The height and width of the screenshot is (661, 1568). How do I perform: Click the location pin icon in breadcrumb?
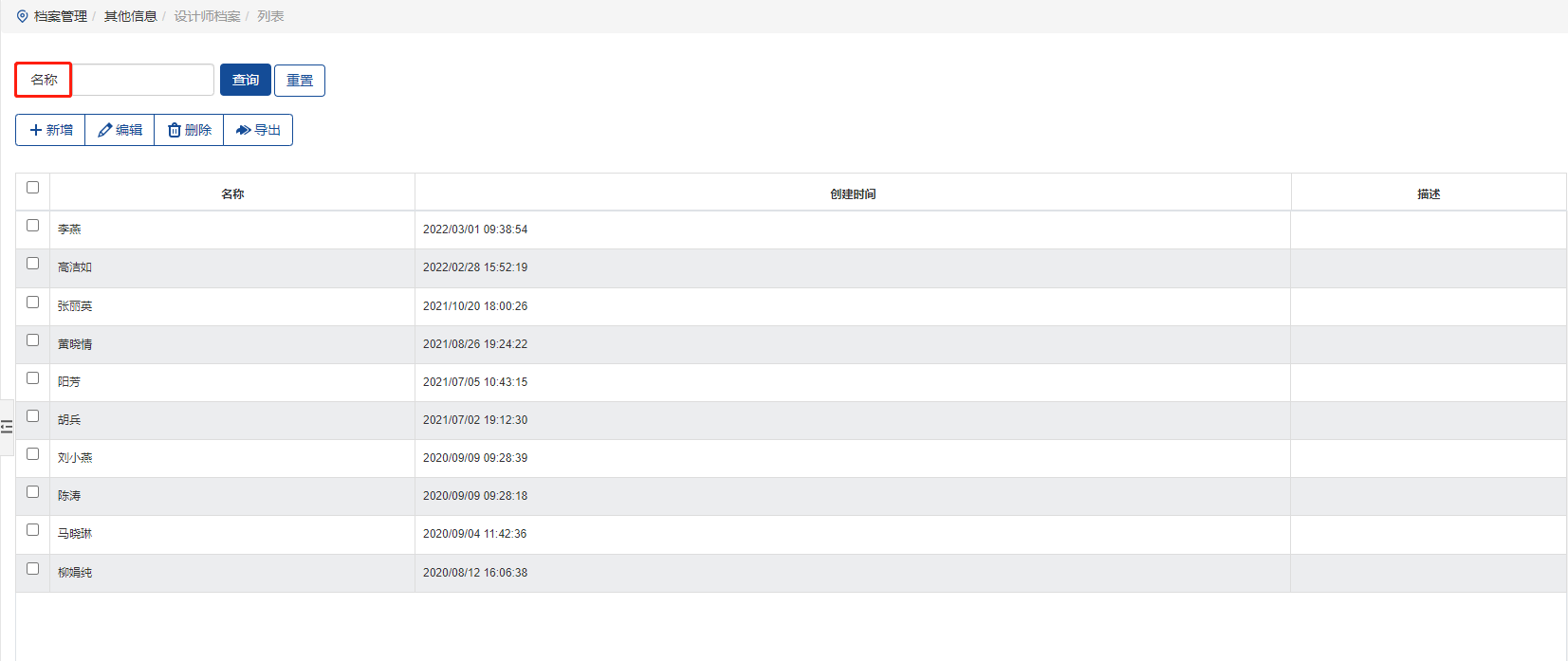tap(23, 16)
